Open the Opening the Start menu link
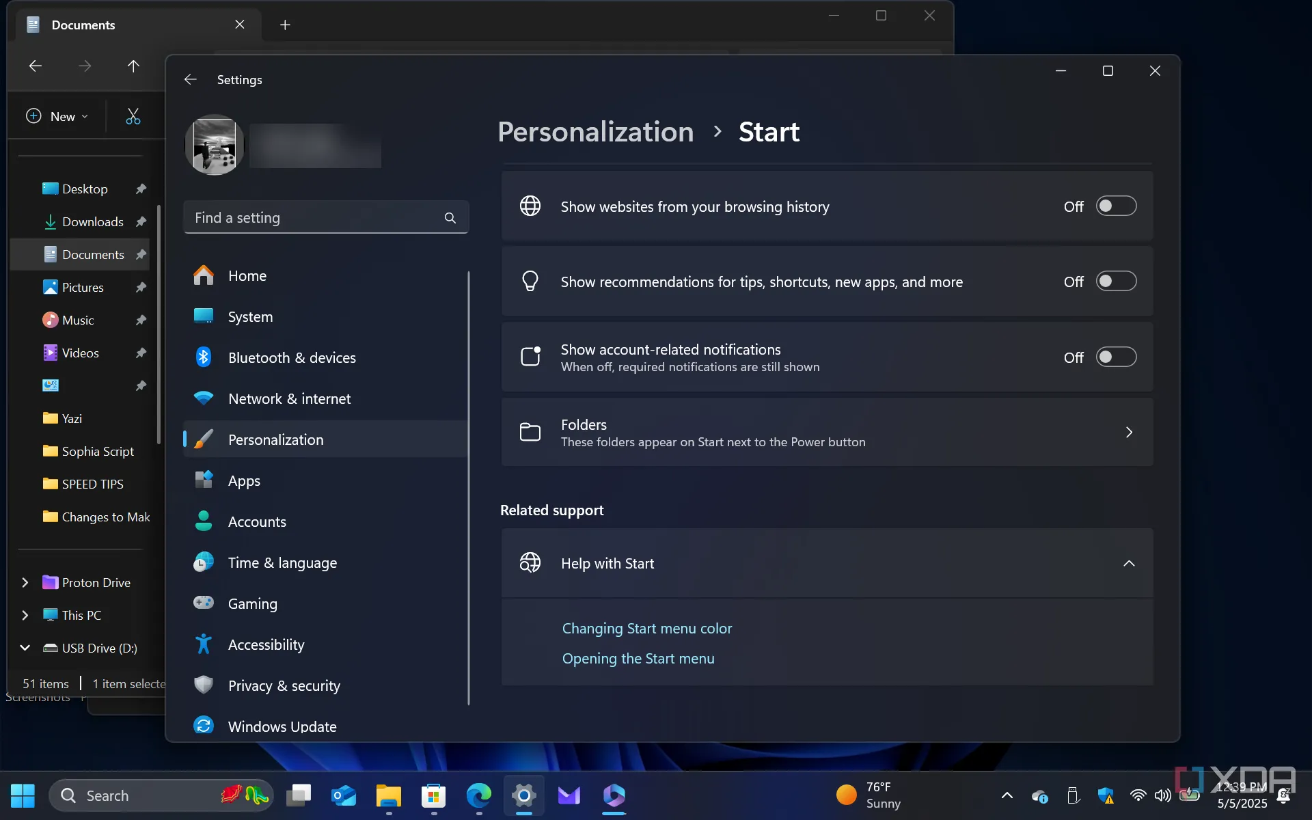The image size is (1312, 820). pyautogui.click(x=638, y=659)
